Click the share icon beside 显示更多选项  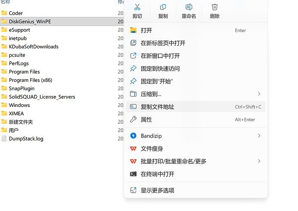click(133, 190)
